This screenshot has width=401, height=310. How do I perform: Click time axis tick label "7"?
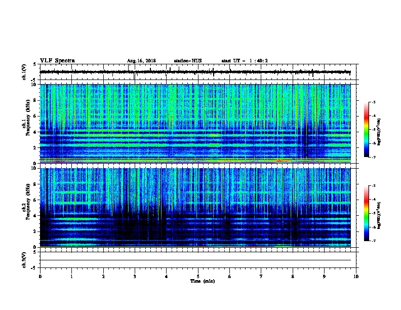pyautogui.click(x=261, y=277)
